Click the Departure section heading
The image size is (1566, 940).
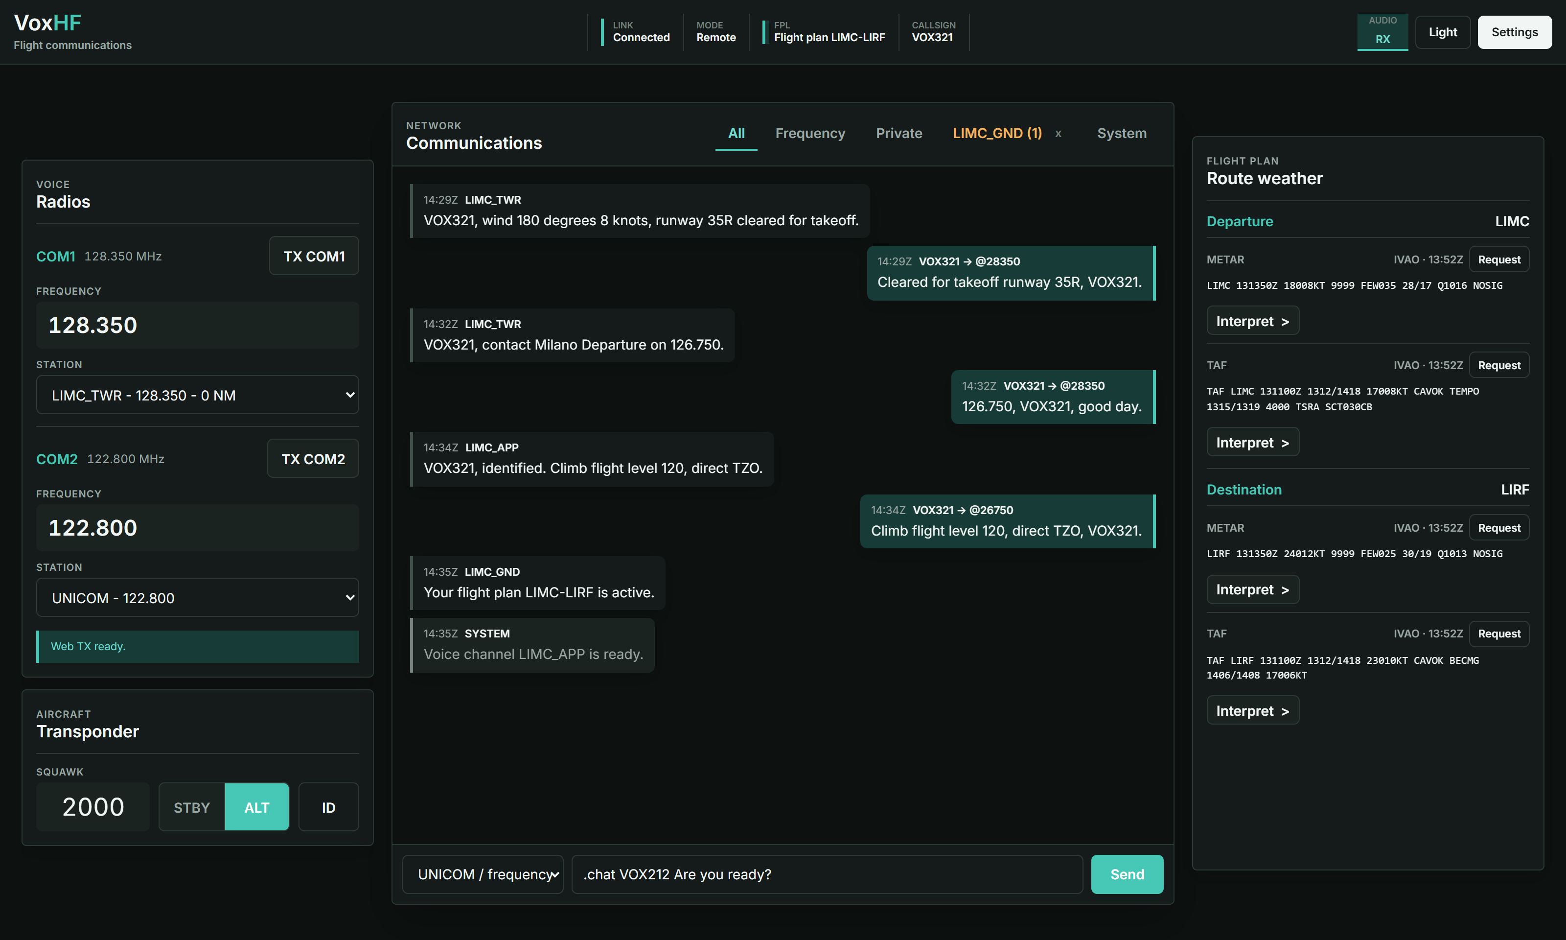(x=1240, y=221)
